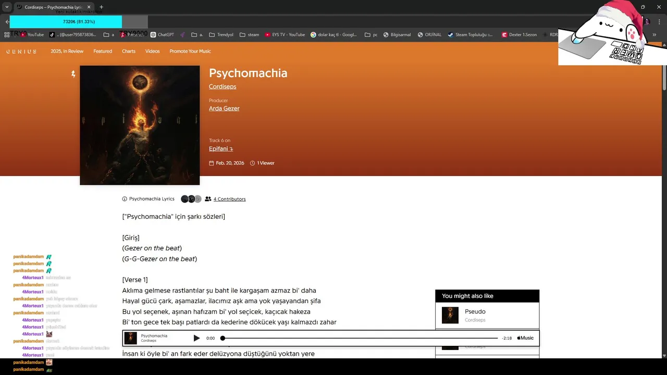The width and height of the screenshot is (667, 375).
Task: Open producer Arda Gezer link
Action: click(224, 108)
